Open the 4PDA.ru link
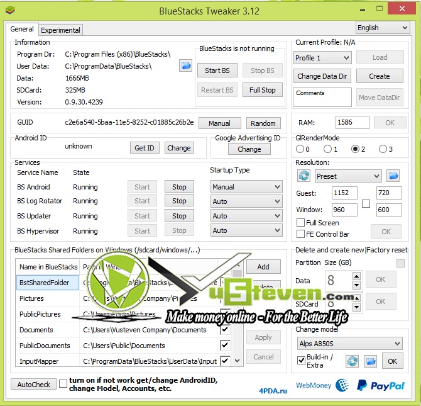Image resolution: width=421 pixels, height=406 pixels. point(273,391)
